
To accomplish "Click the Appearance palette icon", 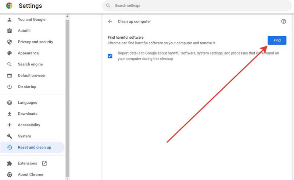I will click(10, 53).
